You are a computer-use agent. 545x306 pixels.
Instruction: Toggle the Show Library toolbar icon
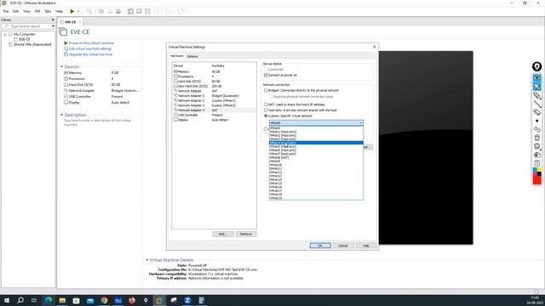coord(130,11)
